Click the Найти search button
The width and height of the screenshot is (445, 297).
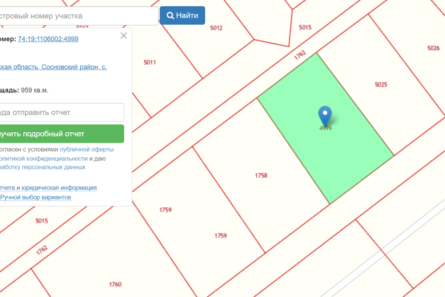point(182,16)
